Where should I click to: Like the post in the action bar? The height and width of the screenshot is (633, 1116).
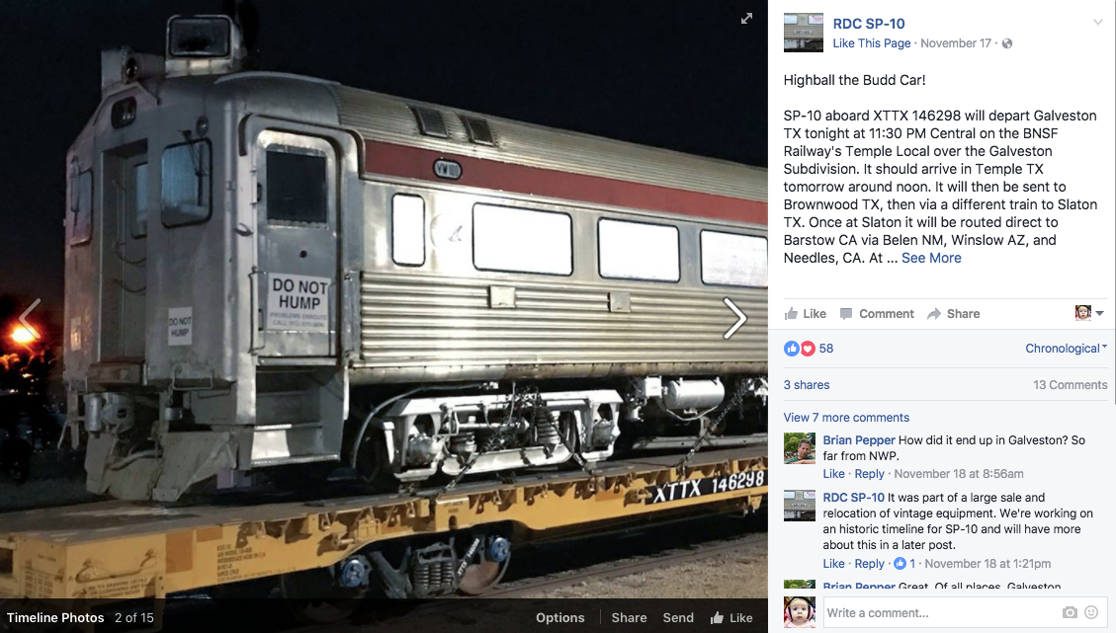click(805, 314)
